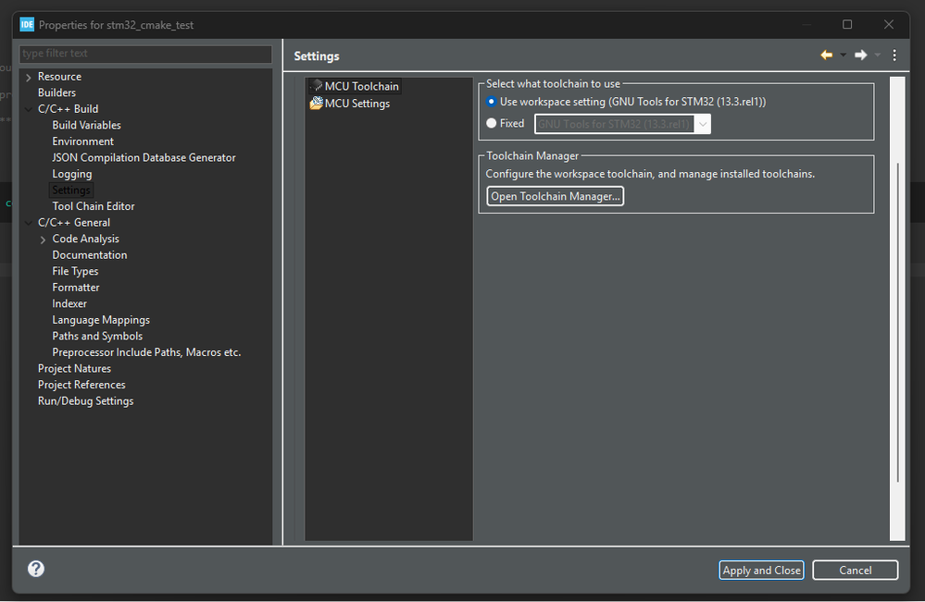Image resolution: width=925 pixels, height=602 pixels.
Task: Select Code Analysis tree label
Action: [85, 239]
